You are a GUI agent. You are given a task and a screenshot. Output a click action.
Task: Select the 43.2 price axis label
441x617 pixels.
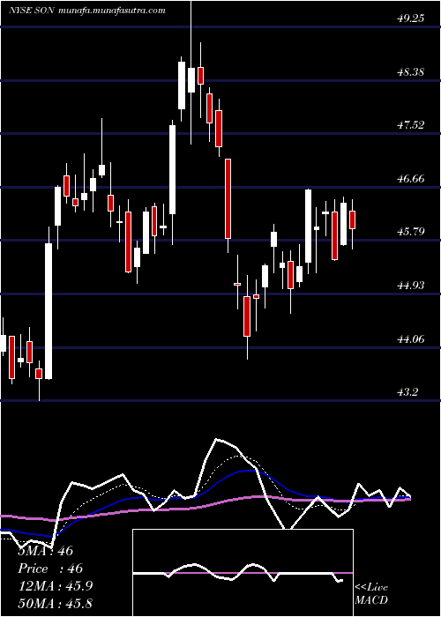(407, 392)
